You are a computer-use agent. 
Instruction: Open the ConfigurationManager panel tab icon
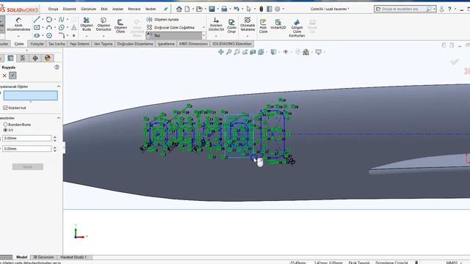tap(23, 58)
